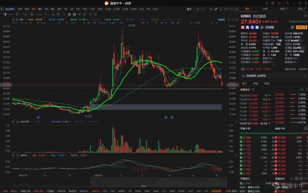308x193 pixels.
Task: Click the price alert bell icon
Action: tap(292, 28)
